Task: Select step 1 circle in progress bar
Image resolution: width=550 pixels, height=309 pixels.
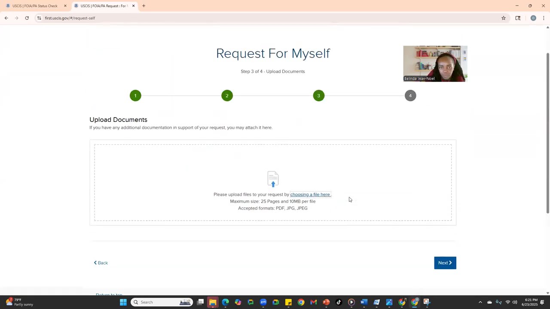Action: tap(135, 96)
